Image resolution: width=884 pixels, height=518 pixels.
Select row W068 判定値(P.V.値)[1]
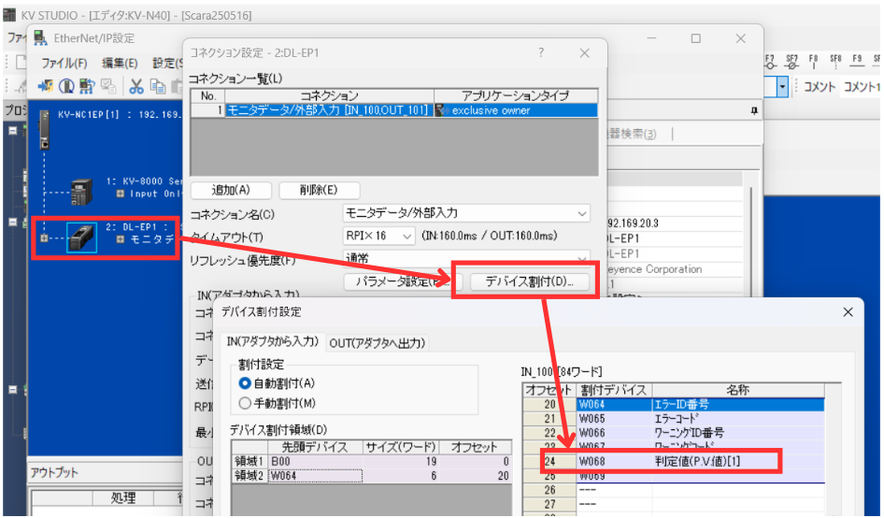(674, 461)
